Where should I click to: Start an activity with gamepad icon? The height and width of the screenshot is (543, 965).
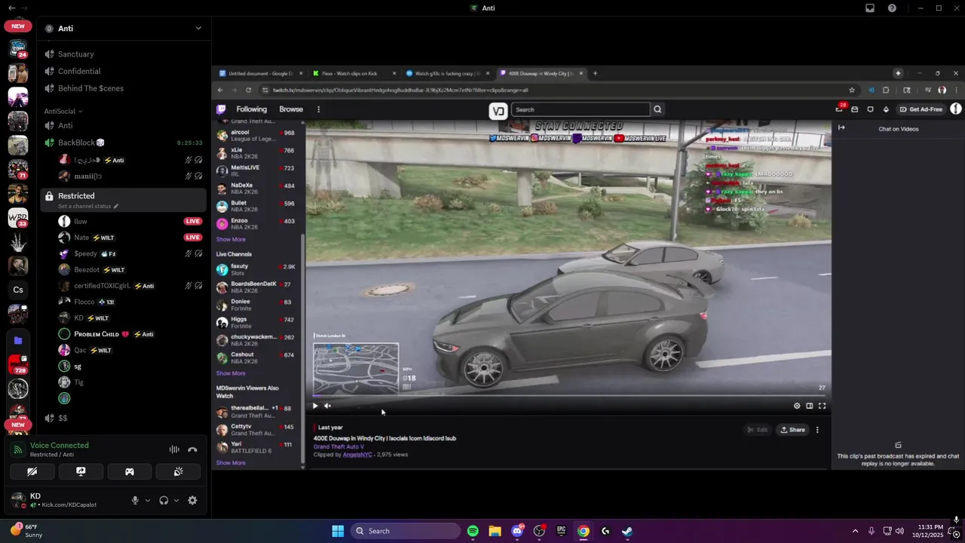pyautogui.click(x=130, y=471)
